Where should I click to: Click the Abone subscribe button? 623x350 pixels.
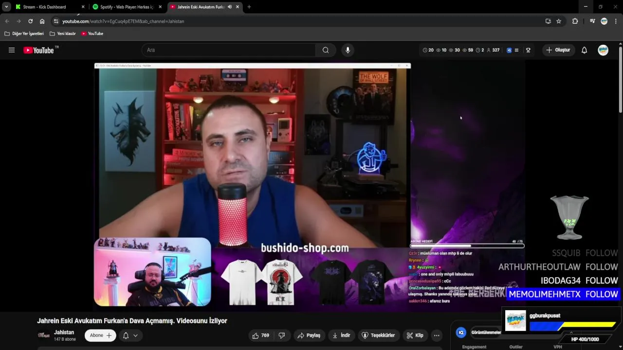[x=100, y=335]
